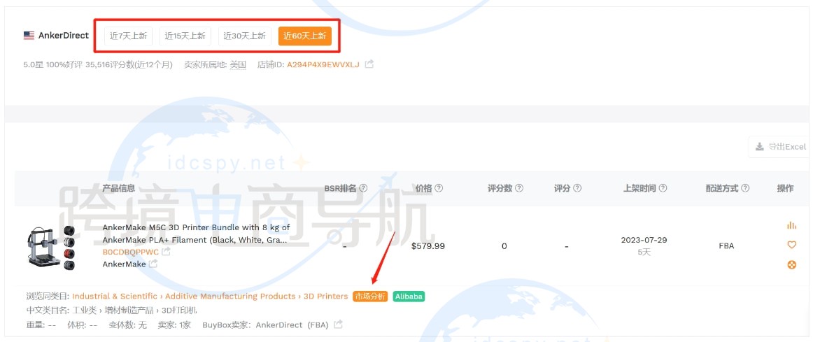Click the bar chart icon in 操作 column
Viewport: 813px width, 342px height.
pyautogui.click(x=792, y=225)
